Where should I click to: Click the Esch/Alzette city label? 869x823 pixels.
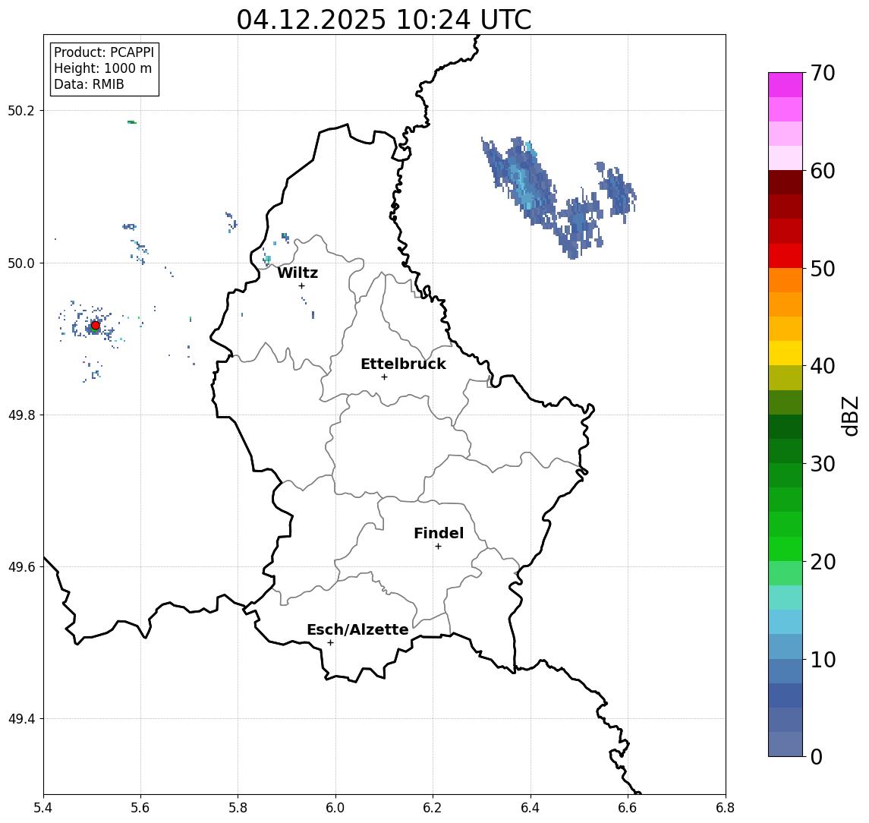pos(357,629)
